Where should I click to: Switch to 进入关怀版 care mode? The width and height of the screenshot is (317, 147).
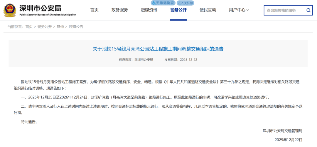pyautogui.click(x=185, y=3)
